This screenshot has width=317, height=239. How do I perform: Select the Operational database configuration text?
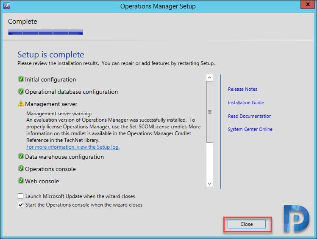point(71,92)
